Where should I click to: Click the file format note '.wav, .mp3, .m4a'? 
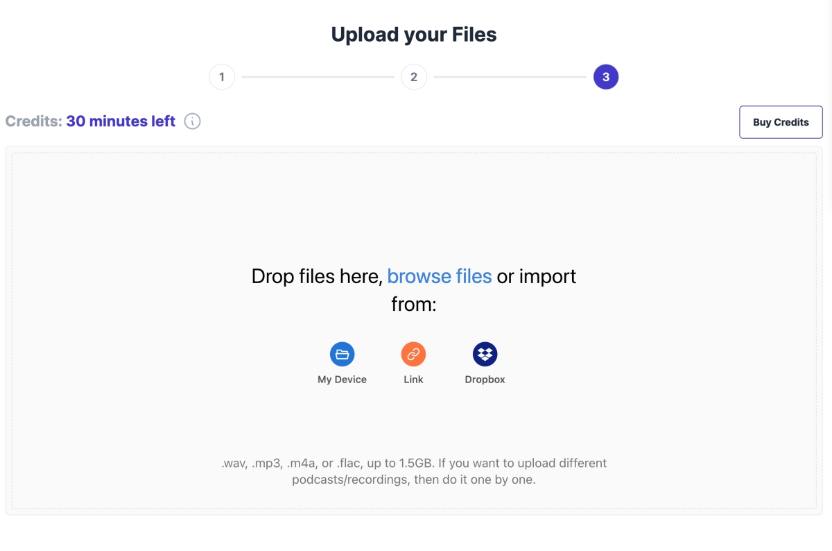(413, 471)
